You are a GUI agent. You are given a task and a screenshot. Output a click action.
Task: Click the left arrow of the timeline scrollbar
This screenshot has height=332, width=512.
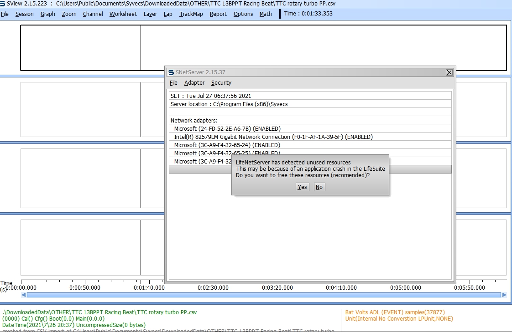[x=24, y=295]
